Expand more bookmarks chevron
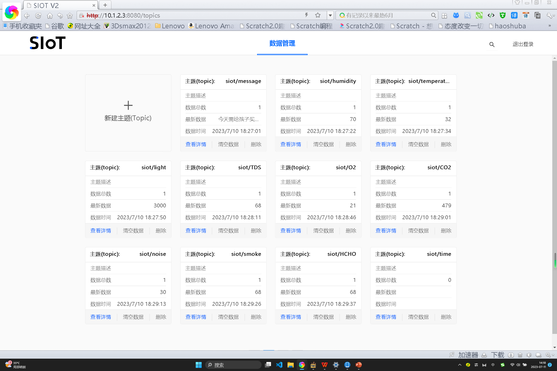The width and height of the screenshot is (557, 371). coord(550,26)
